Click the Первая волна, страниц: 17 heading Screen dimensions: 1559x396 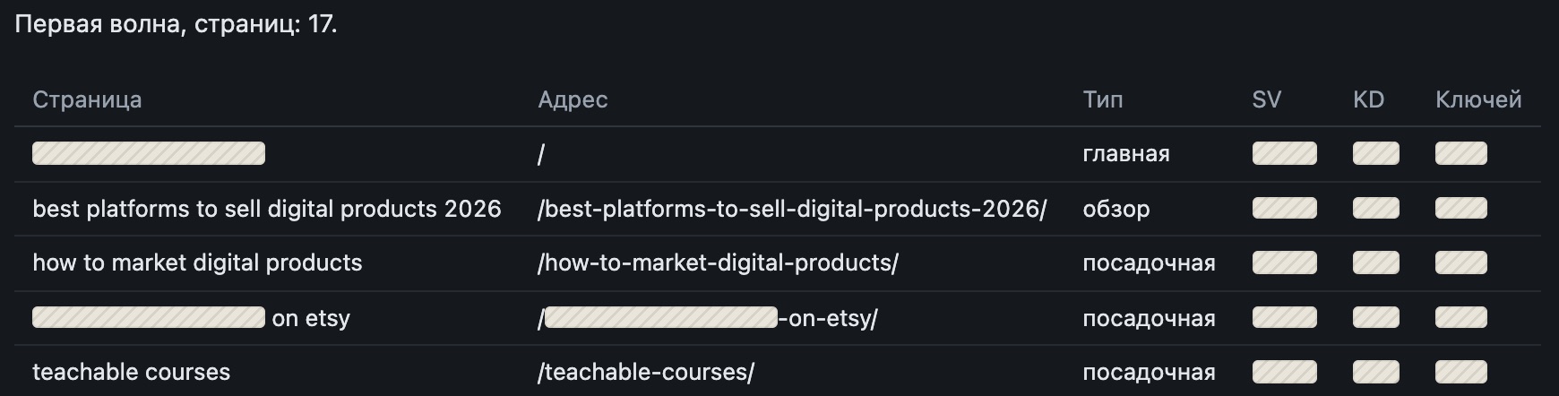point(177,24)
